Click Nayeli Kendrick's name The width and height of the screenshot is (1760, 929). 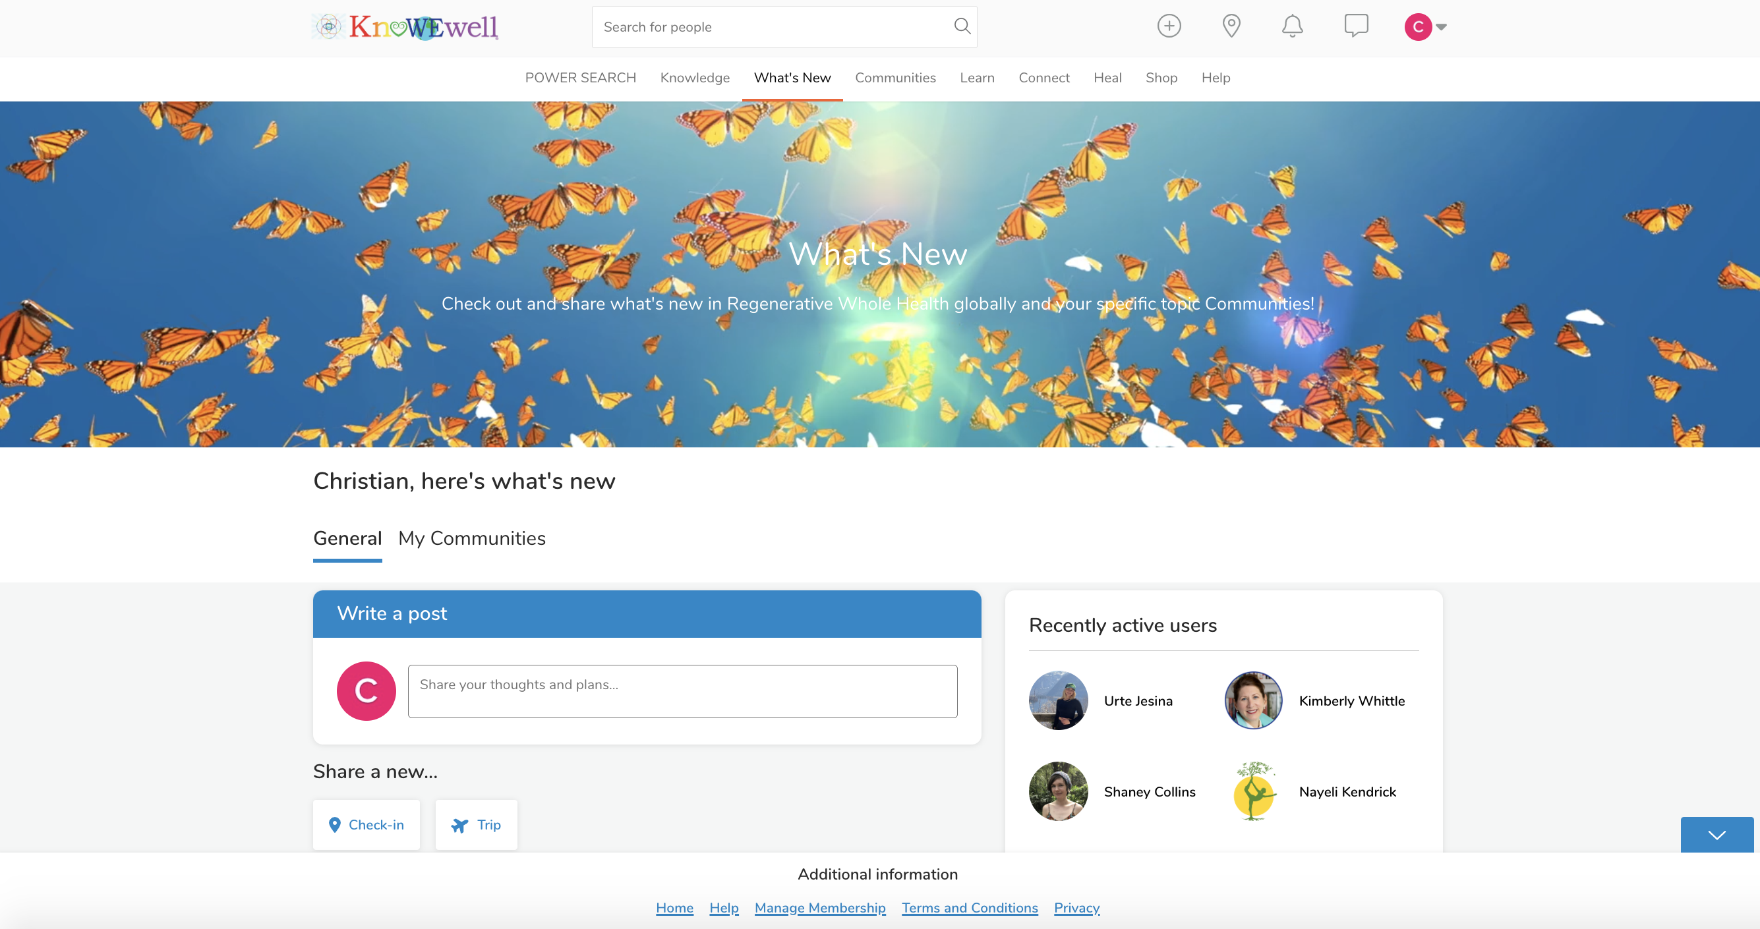1347,792
